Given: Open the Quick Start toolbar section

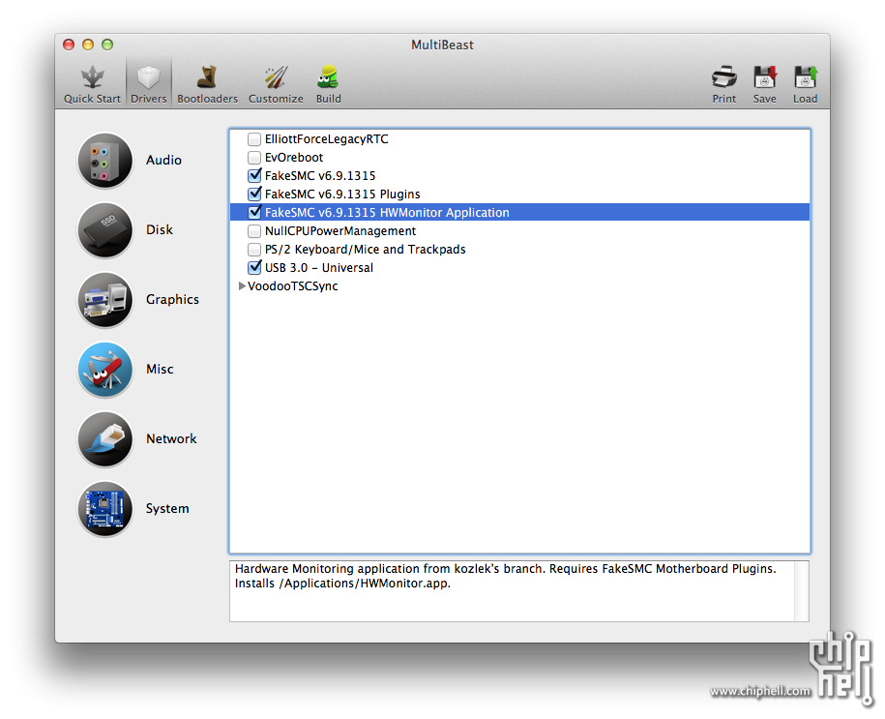Looking at the screenshot, I should (92, 85).
